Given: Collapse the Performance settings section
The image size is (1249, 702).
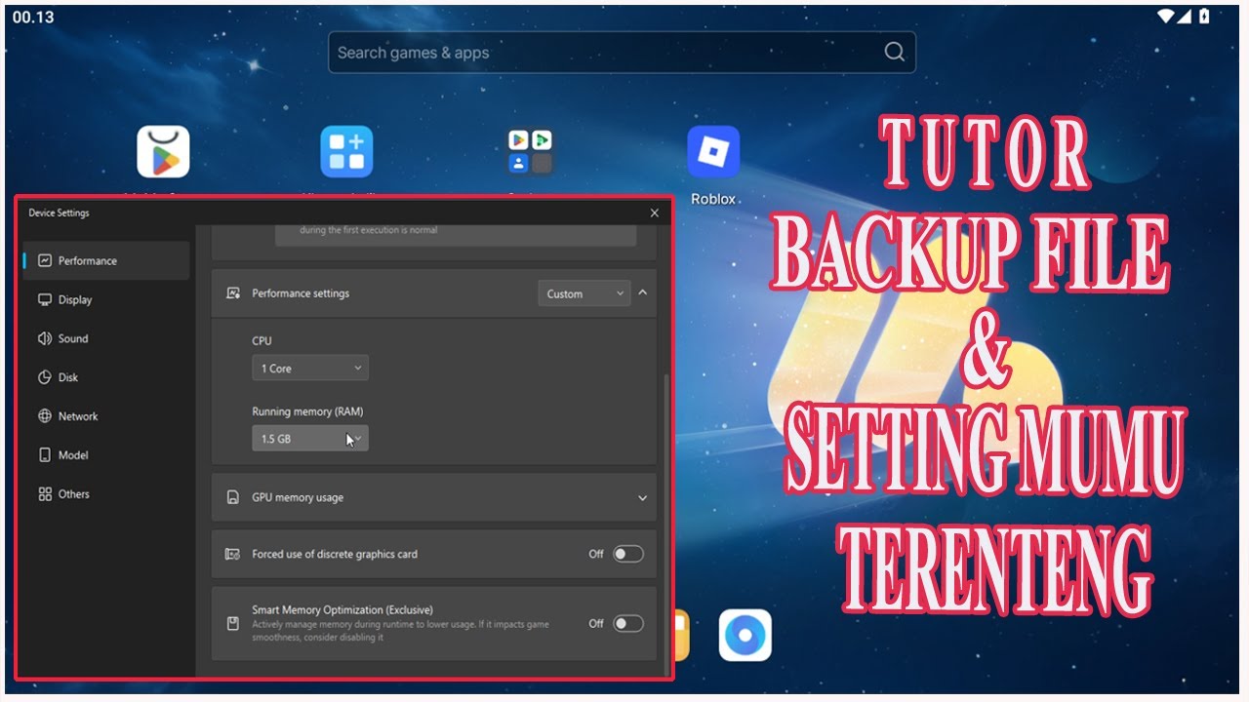Looking at the screenshot, I should coord(643,292).
